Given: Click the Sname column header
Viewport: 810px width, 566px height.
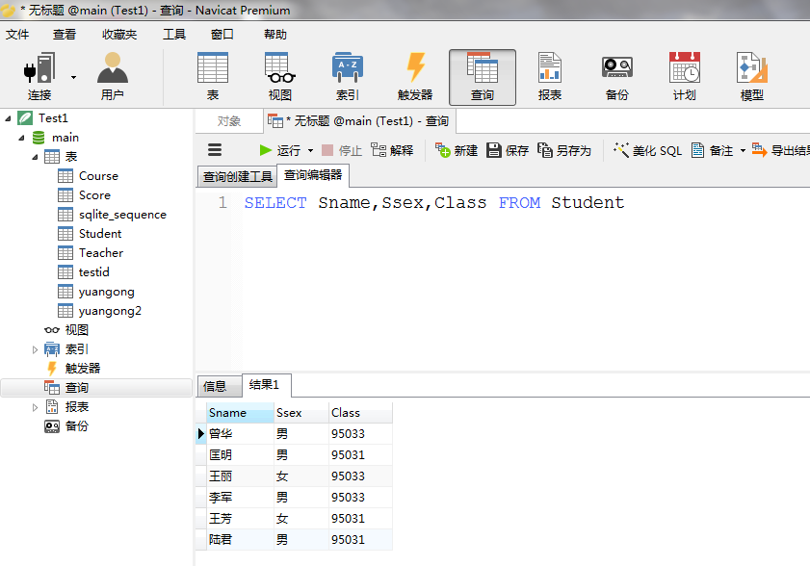Looking at the screenshot, I should pyautogui.click(x=240, y=413).
